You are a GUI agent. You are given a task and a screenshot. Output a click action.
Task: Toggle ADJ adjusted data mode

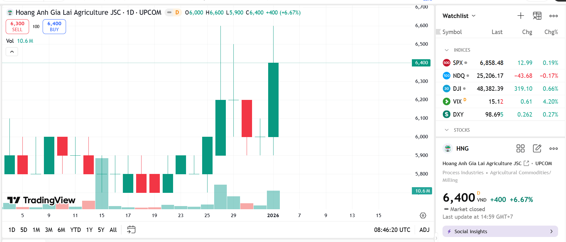(424, 230)
